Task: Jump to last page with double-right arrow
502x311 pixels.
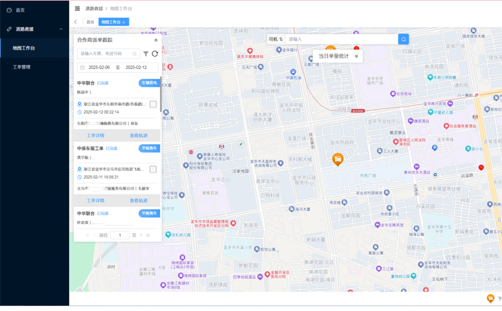Action: [x=148, y=235]
